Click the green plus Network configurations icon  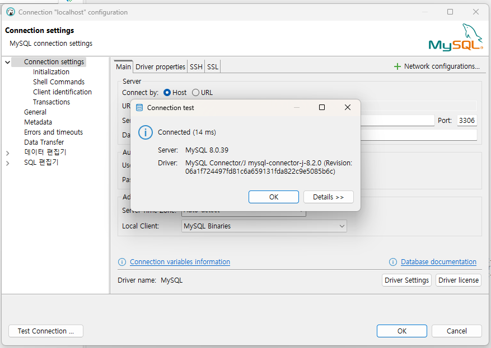397,66
